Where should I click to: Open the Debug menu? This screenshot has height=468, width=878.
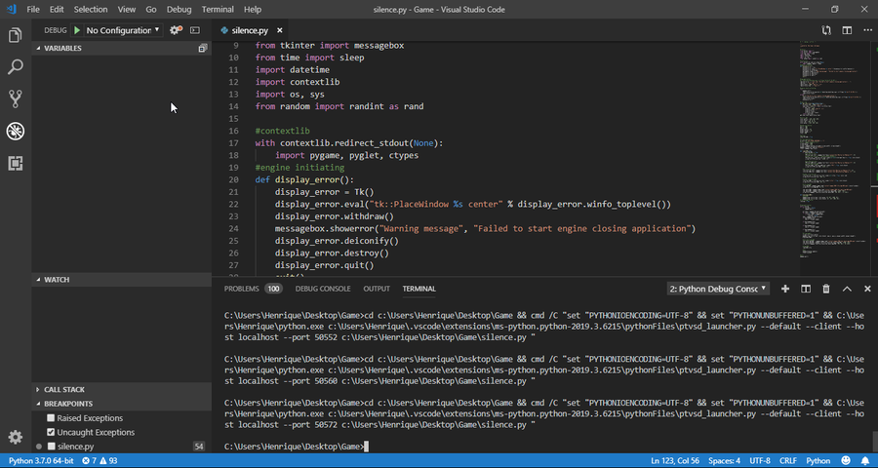[x=180, y=10]
